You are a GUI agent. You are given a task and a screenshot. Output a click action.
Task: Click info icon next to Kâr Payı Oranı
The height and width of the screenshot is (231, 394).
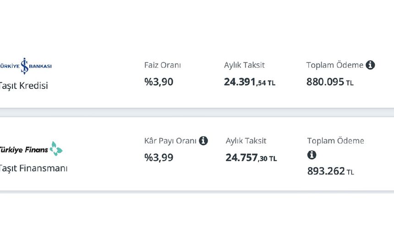click(x=203, y=141)
